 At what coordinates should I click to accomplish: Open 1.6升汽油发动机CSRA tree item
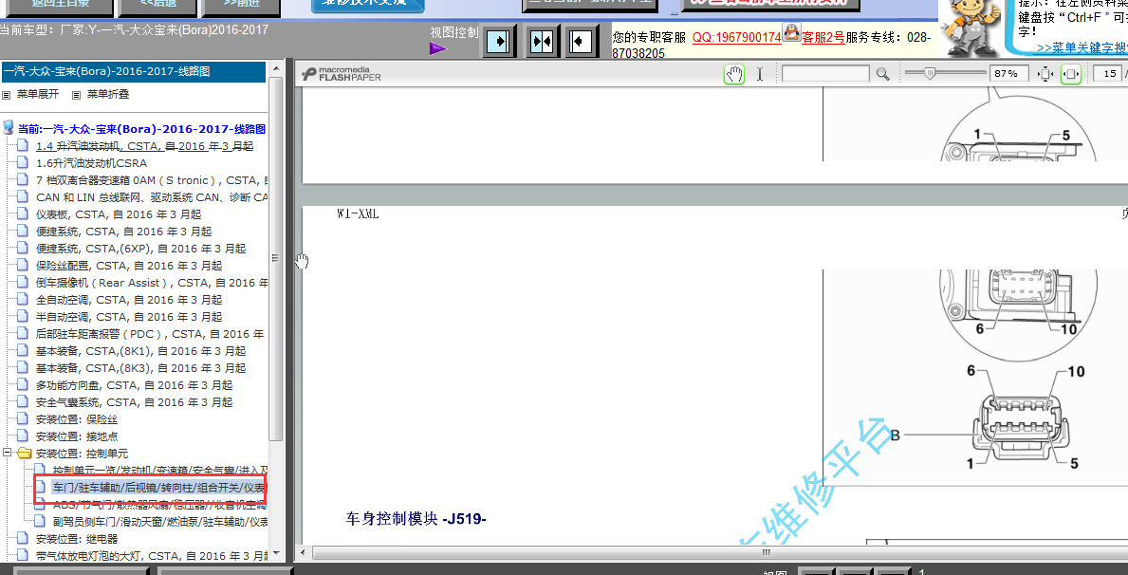click(x=91, y=163)
